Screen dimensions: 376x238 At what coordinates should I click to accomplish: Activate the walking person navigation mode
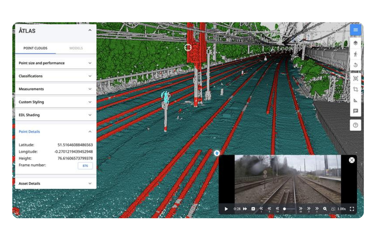(355, 54)
